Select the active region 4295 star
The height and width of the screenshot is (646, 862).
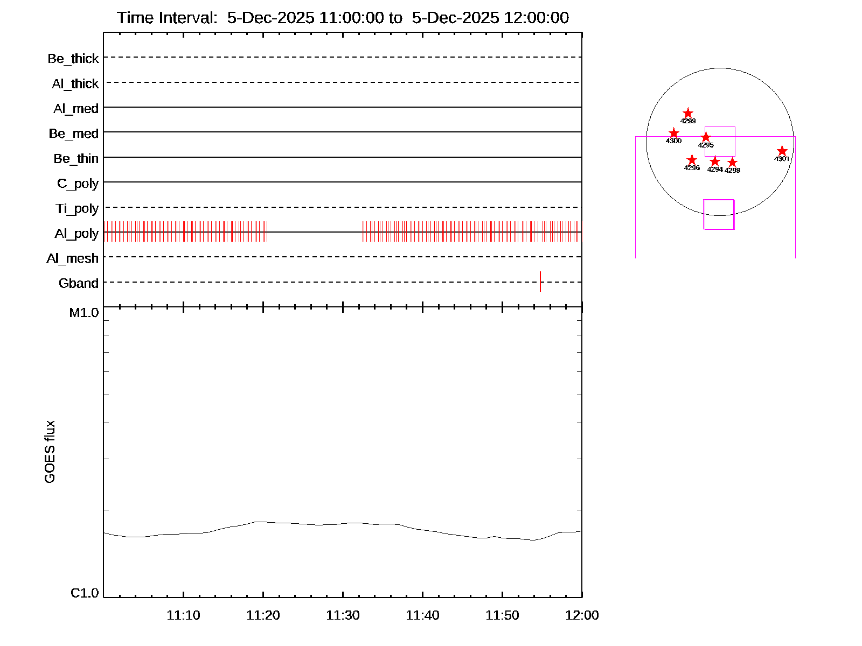tap(706, 137)
